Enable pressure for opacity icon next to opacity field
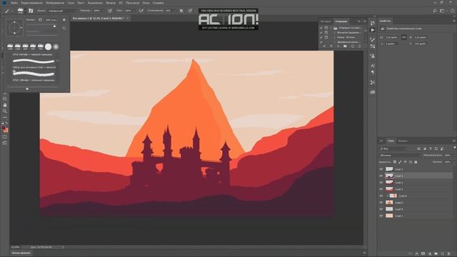The image size is (457, 257). [x=110, y=11]
